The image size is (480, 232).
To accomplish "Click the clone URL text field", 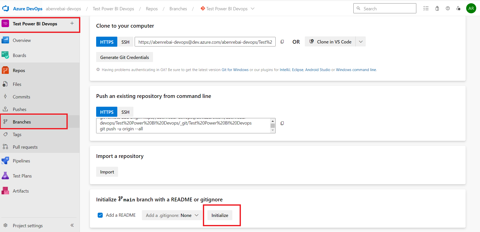I will [205, 42].
